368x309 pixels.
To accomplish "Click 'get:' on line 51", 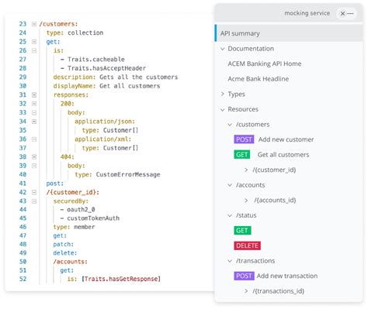I will [67, 270].
